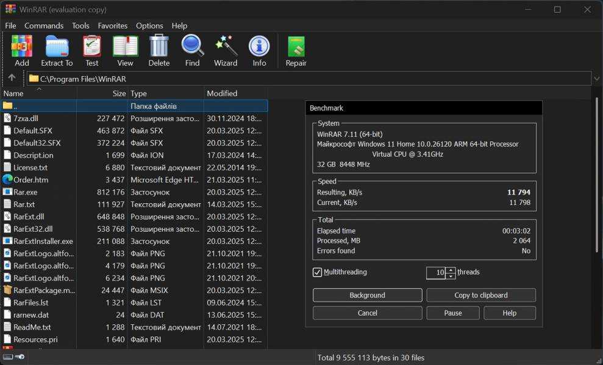Viewport: 603px width, 365px height.
Task: Click the 6 234 size PNG file row
Action: coord(134,278)
